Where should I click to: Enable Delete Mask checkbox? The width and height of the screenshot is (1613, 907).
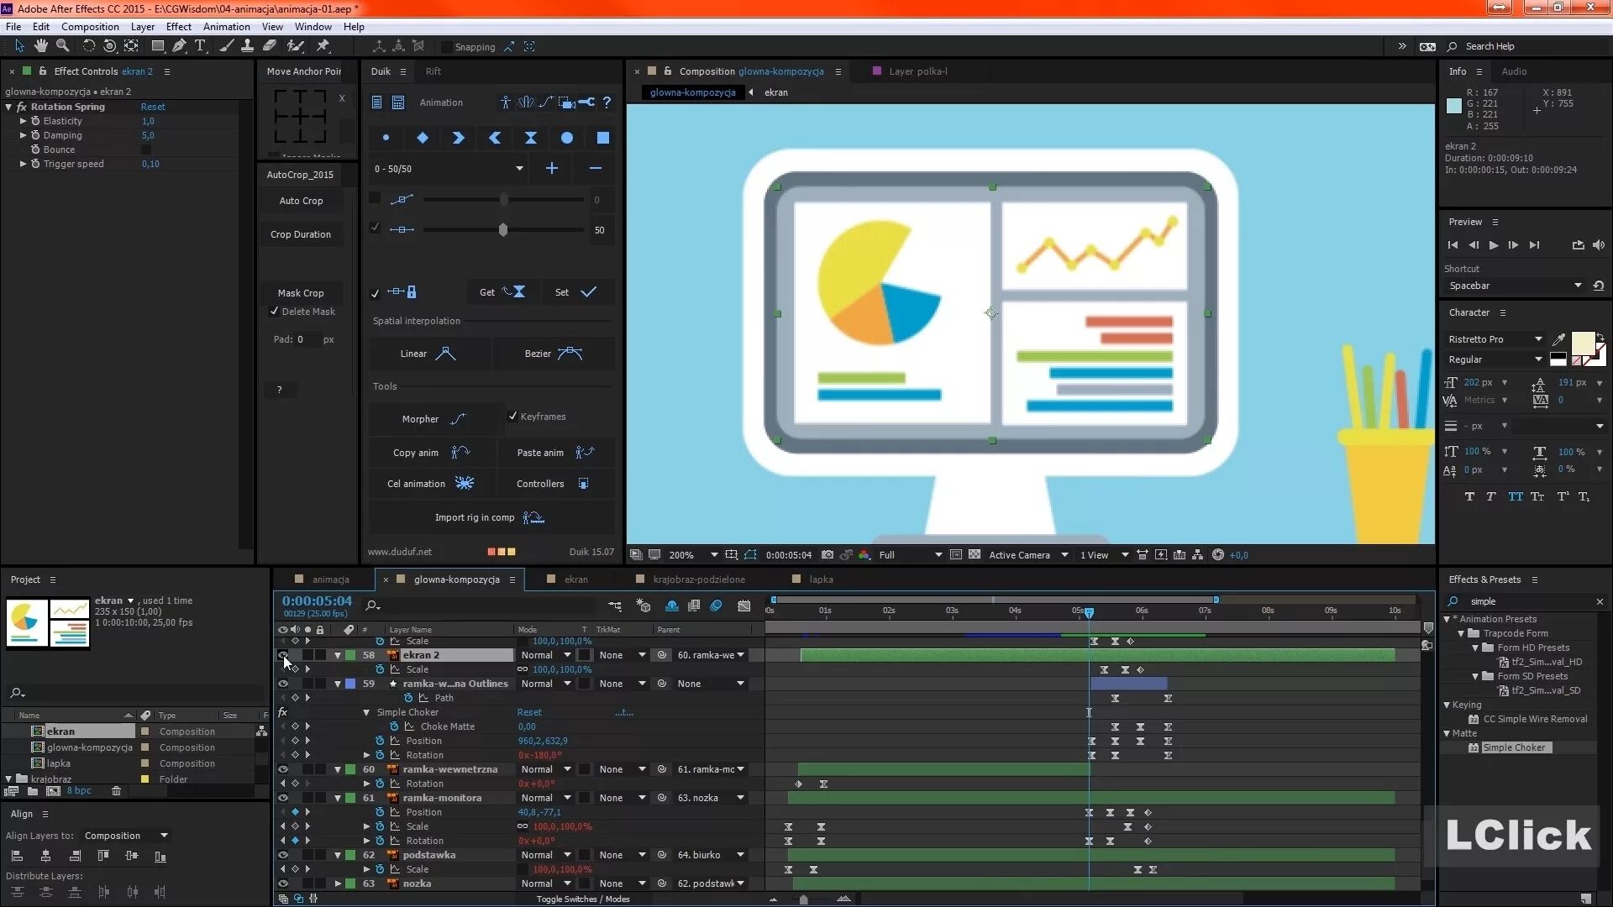(x=276, y=310)
